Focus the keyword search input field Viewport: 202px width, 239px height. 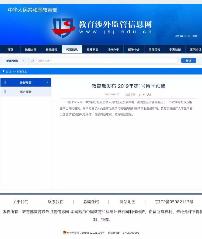[x=106, y=61]
